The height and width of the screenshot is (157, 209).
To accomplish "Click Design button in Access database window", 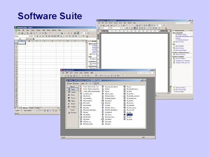I will [x=76, y=83].
